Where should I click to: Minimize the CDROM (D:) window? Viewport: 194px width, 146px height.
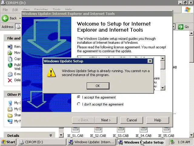tap(181, 2)
